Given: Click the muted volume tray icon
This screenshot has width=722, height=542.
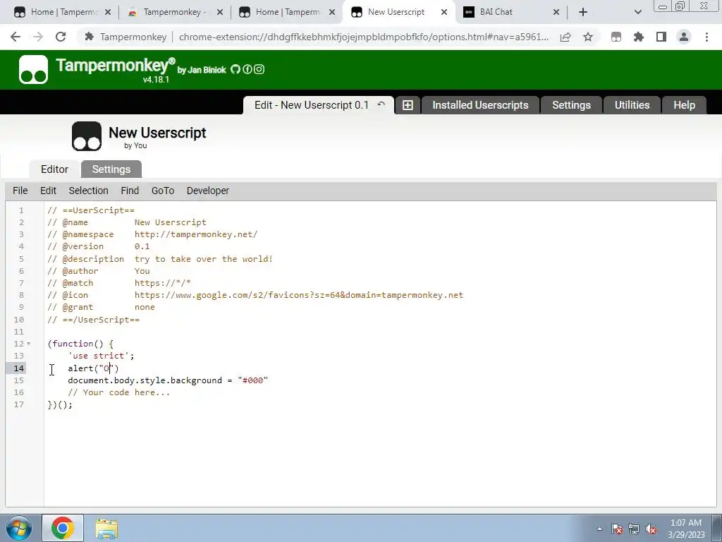Looking at the screenshot, I should coord(651,529).
